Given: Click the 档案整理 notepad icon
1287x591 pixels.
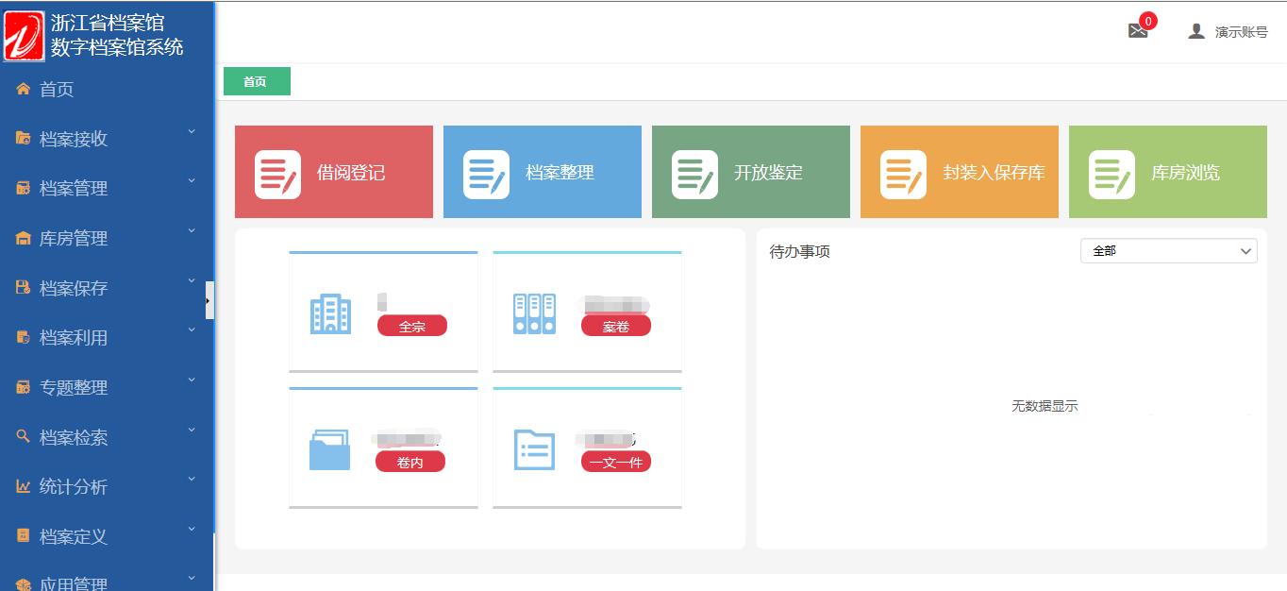Looking at the screenshot, I should (486, 175).
